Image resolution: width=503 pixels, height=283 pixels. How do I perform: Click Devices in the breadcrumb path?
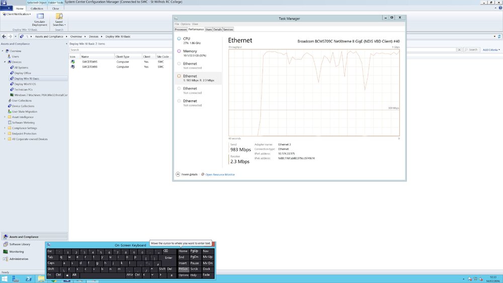pos(94,37)
